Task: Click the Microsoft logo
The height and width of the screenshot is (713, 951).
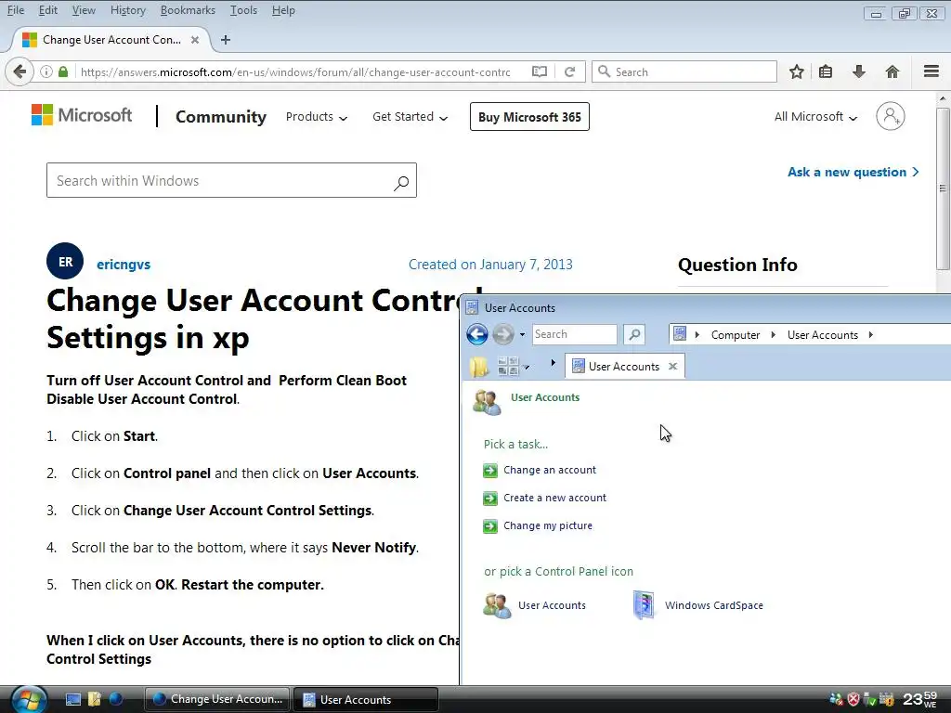Action: pos(82,114)
